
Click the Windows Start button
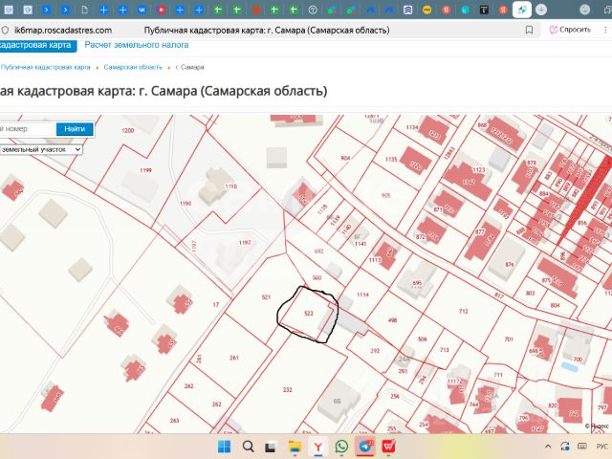click(224, 447)
